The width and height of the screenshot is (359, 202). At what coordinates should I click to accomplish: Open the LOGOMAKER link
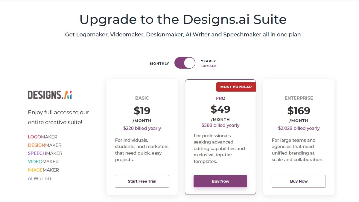[42, 137]
